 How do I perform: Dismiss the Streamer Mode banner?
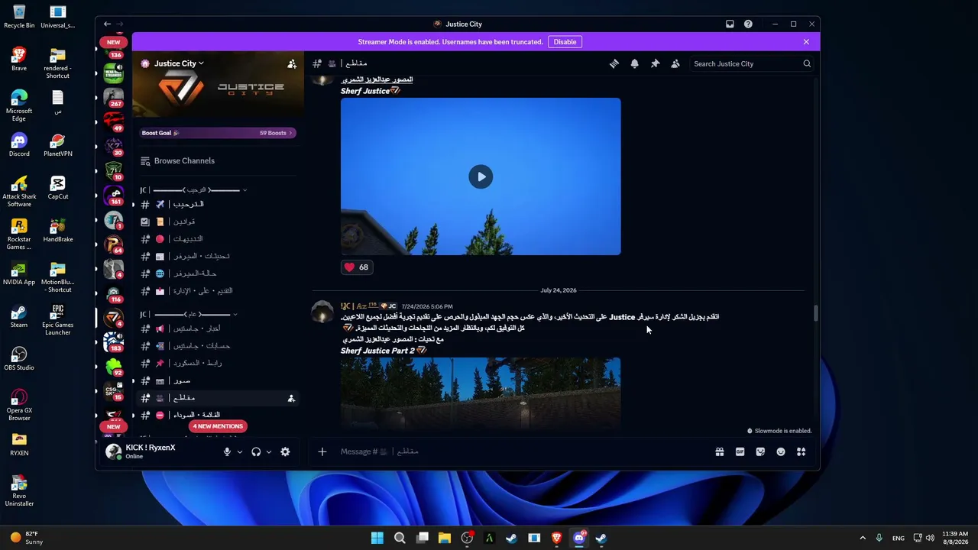point(806,42)
